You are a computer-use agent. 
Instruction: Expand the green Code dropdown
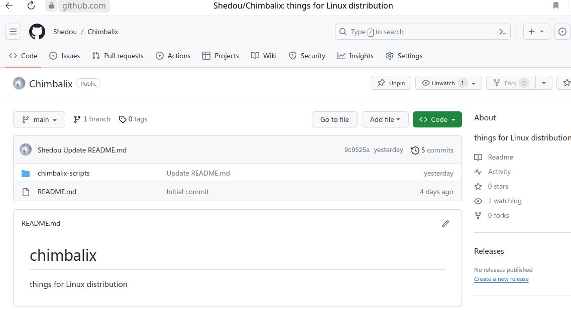point(437,119)
